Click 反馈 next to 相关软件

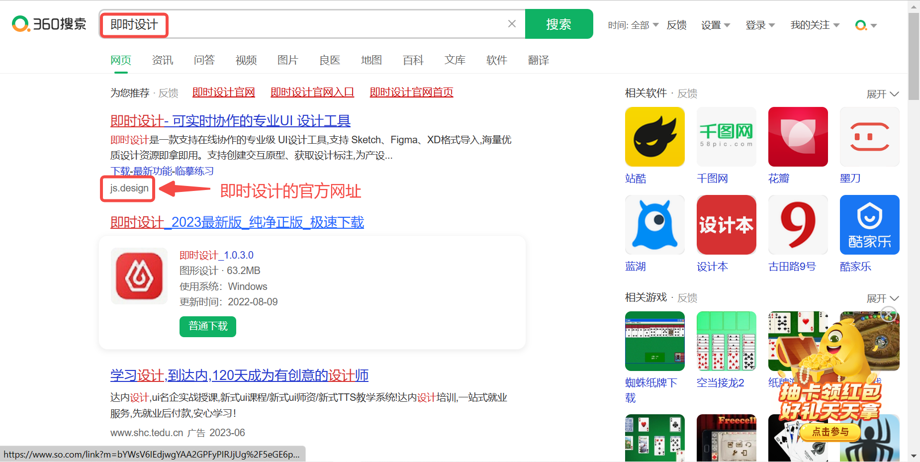coord(687,93)
